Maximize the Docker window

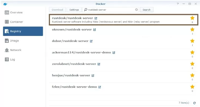190,4
